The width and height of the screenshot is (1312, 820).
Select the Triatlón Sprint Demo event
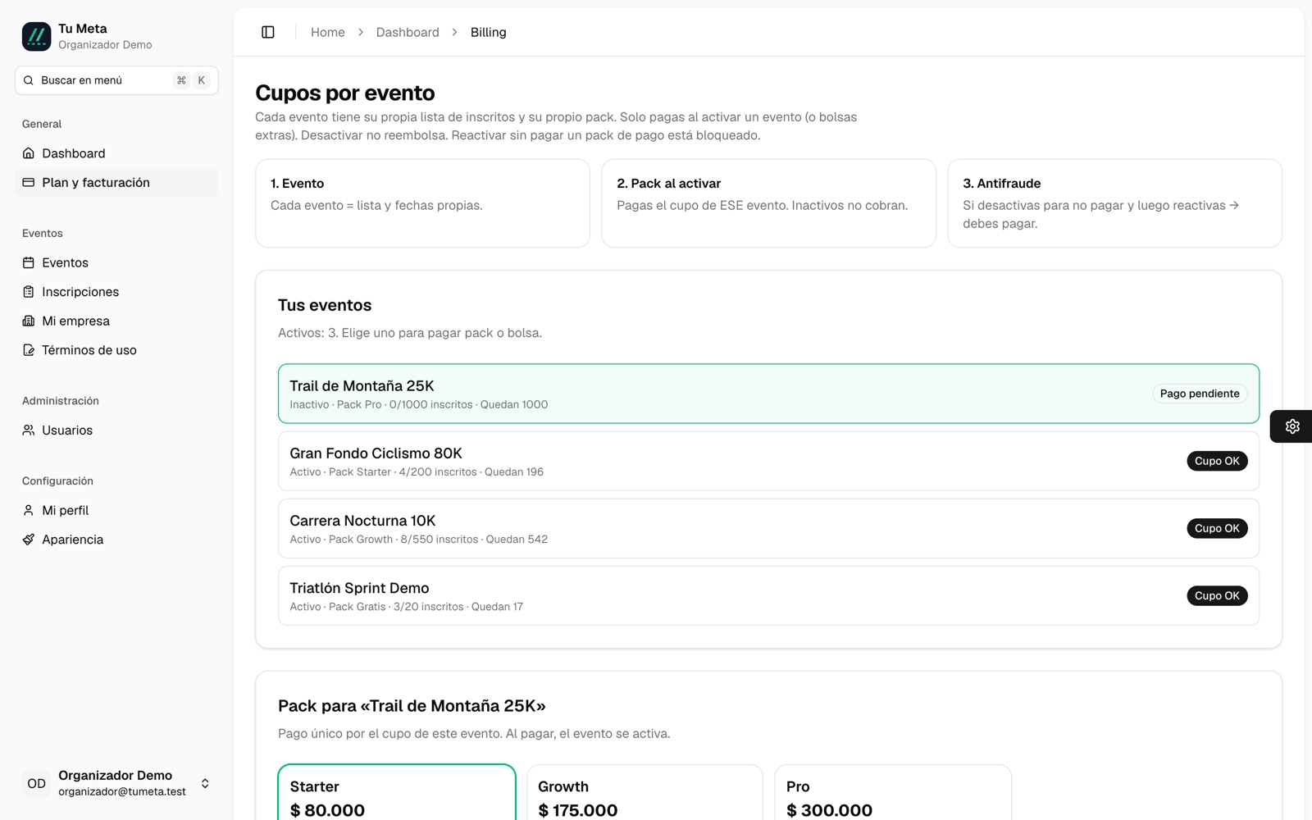point(768,596)
